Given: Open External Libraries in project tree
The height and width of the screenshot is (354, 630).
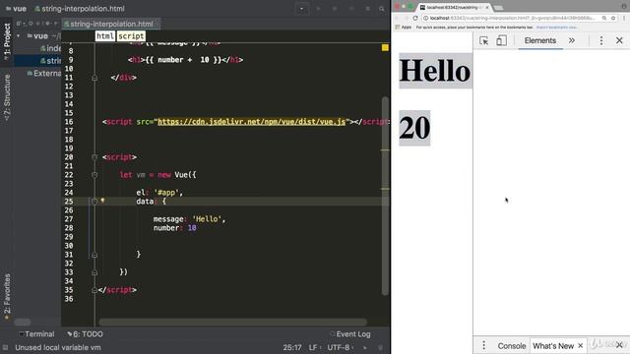Looking at the screenshot, I should [43, 73].
